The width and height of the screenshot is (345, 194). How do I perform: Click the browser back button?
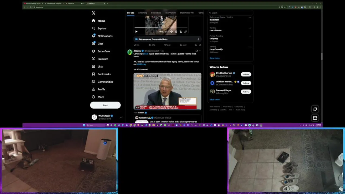tap(24, 7)
